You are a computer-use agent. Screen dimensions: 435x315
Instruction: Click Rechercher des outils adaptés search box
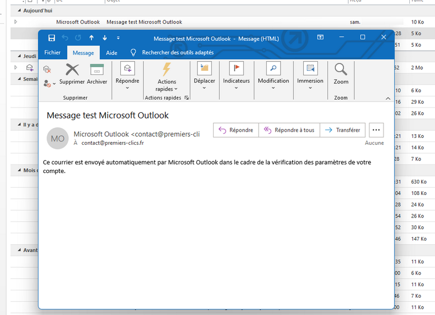click(178, 52)
